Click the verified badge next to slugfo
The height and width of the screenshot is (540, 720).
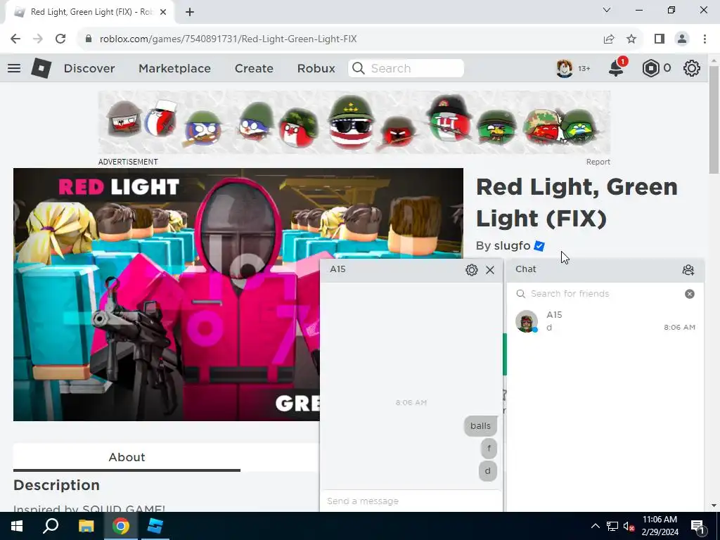(x=539, y=246)
